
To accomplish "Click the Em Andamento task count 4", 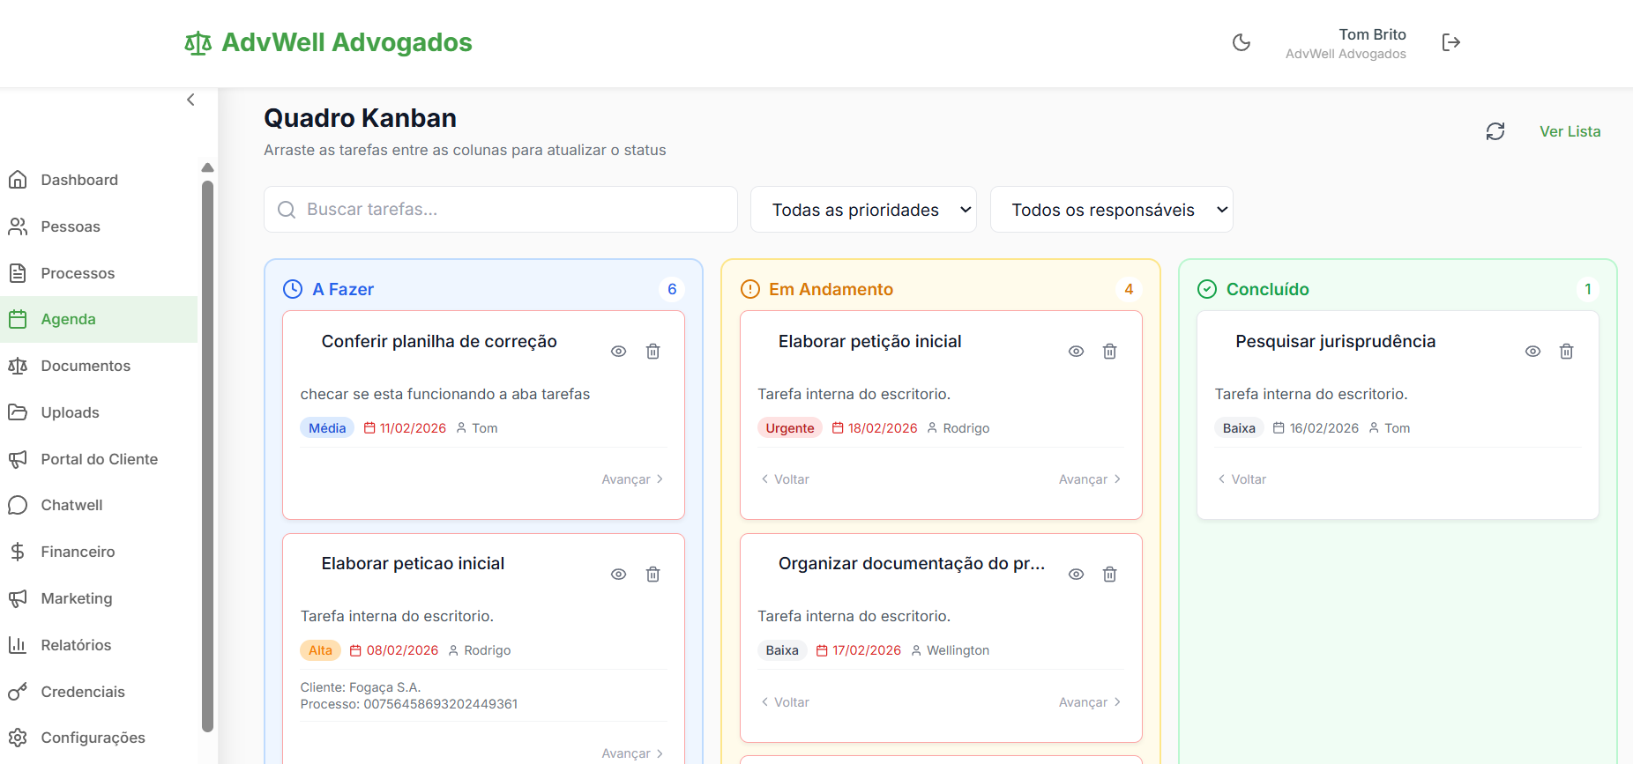I will (x=1129, y=289).
